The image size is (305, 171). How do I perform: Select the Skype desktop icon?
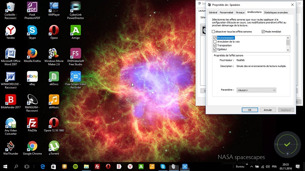coord(32,32)
